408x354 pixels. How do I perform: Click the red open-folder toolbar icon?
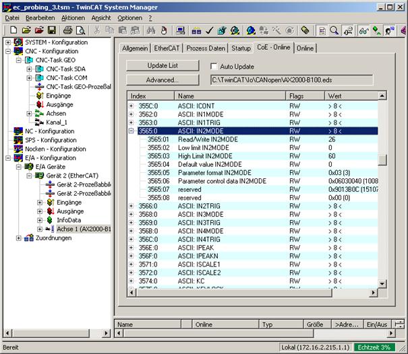click(x=39, y=30)
